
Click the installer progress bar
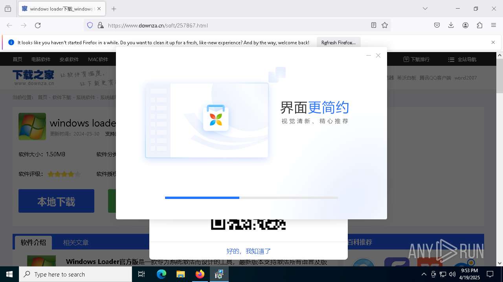(x=251, y=198)
